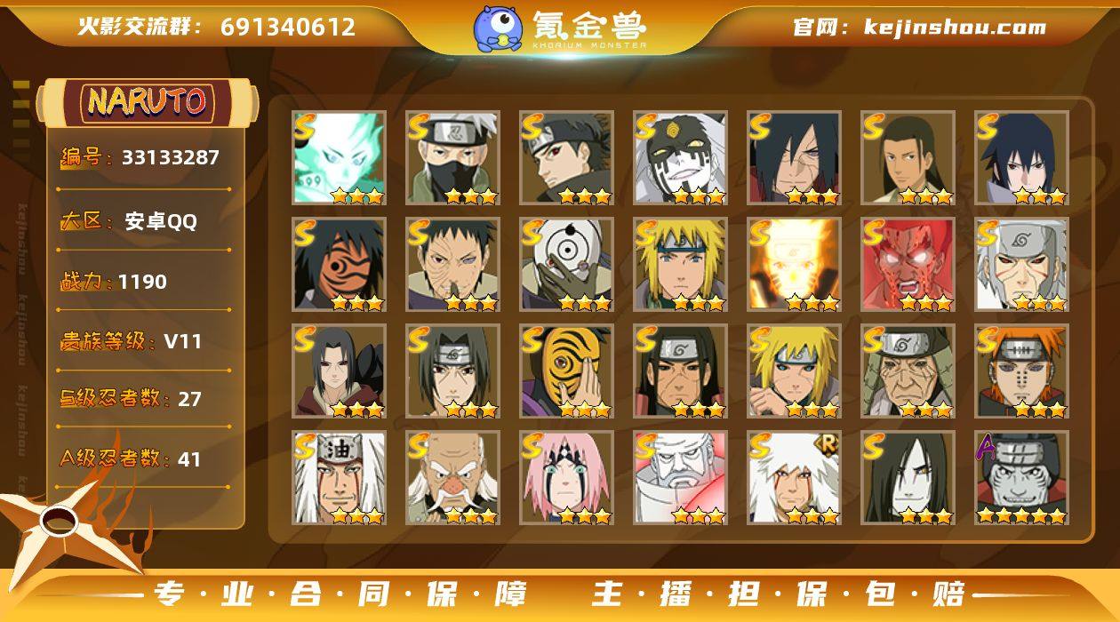Click the group number 691340612

(288, 27)
